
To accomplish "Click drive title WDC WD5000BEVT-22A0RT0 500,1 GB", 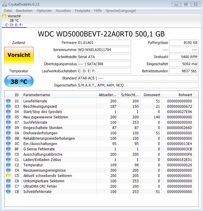I will [x=101, y=34].
